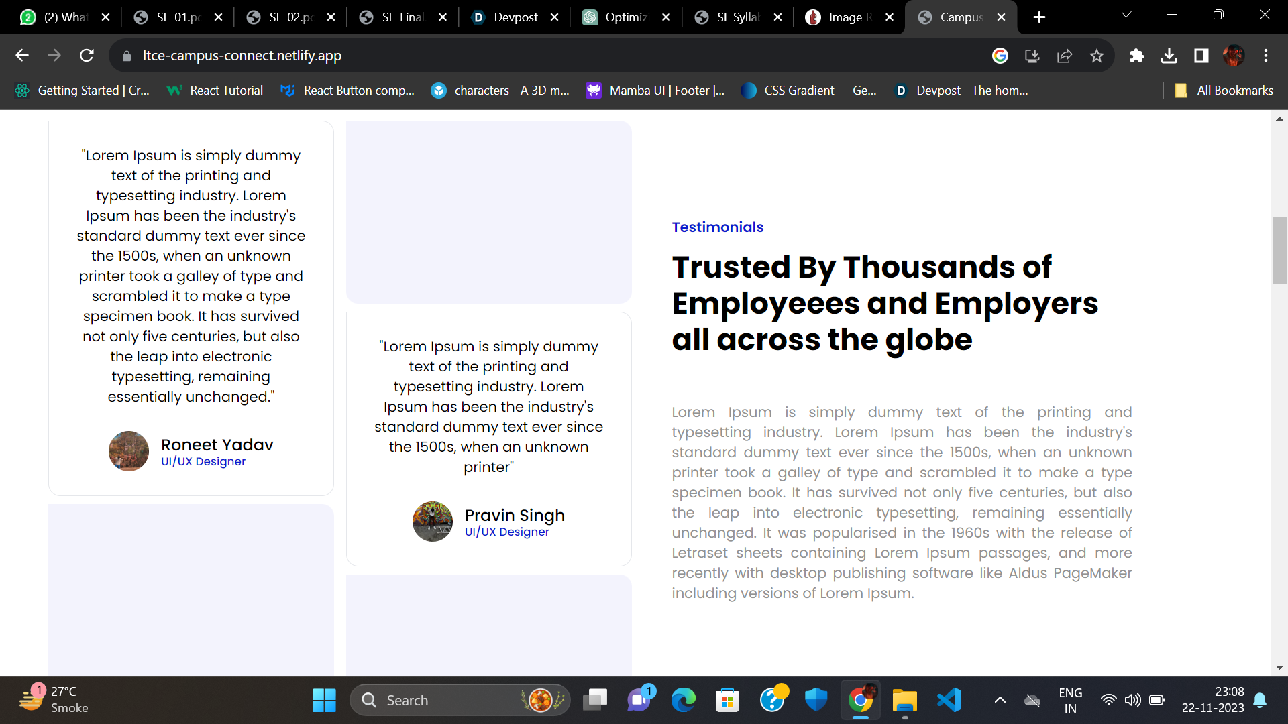Screen dimensions: 1288x724
Task: Toggle the browser side panel
Action: [x=1201, y=56]
